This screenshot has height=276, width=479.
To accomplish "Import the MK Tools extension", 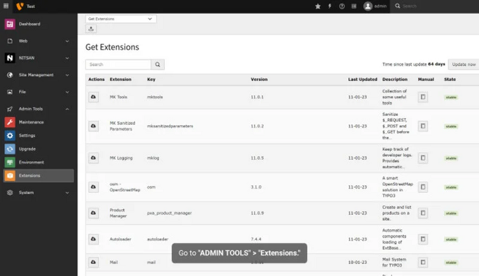I will (94, 97).
